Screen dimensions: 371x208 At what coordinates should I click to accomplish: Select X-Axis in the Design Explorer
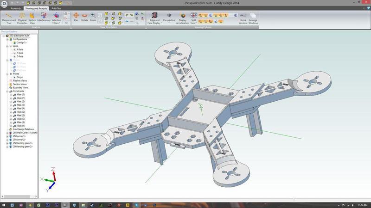(x=20, y=49)
